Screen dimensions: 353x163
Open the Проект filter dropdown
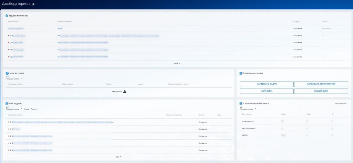click(43, 109)
